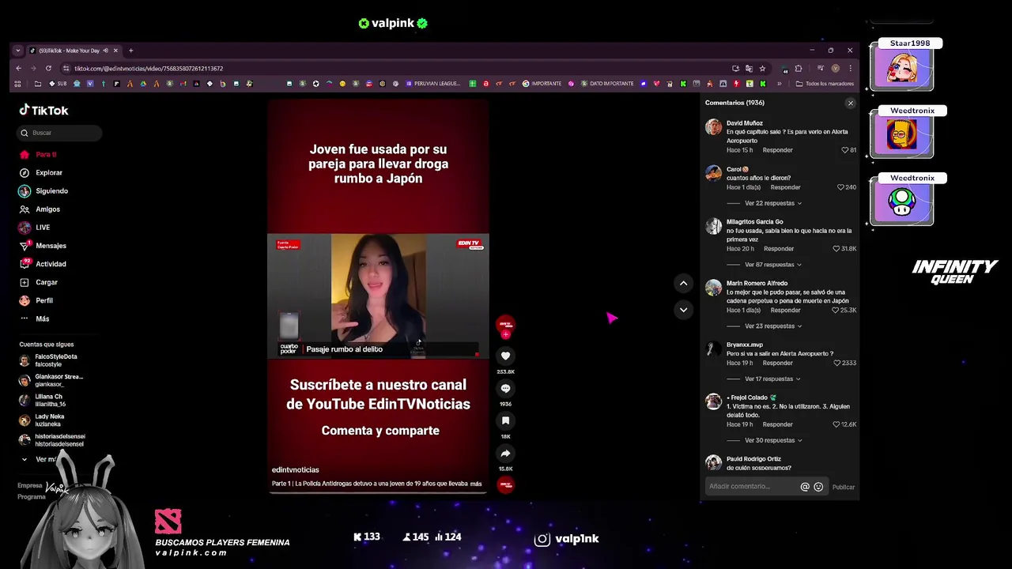The image size is (1012, 569).
Task: Open Lady Neka followed account
Action: (42, 420)
